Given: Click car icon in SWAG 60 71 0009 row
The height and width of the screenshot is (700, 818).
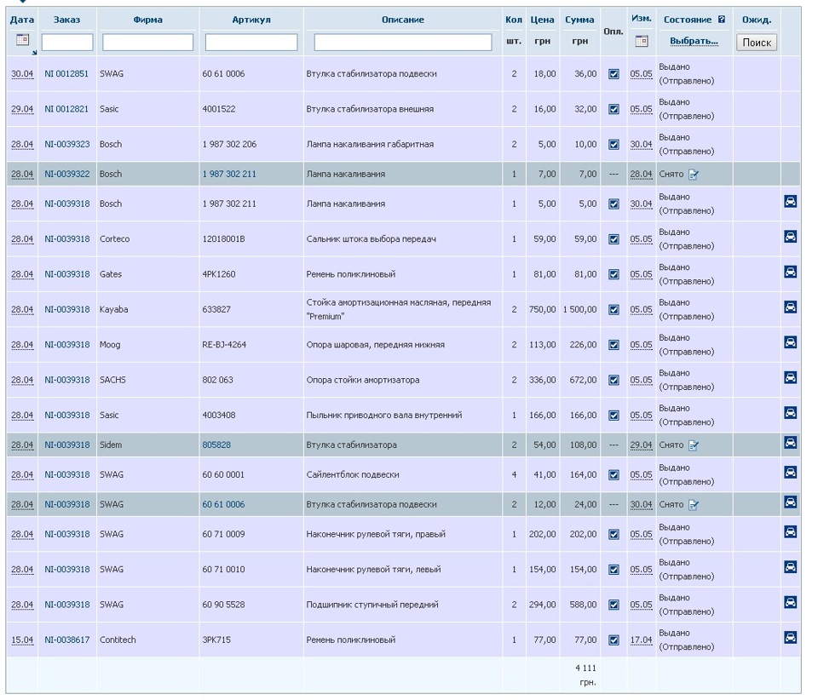Looking at the screenshot, I should 791,531.
